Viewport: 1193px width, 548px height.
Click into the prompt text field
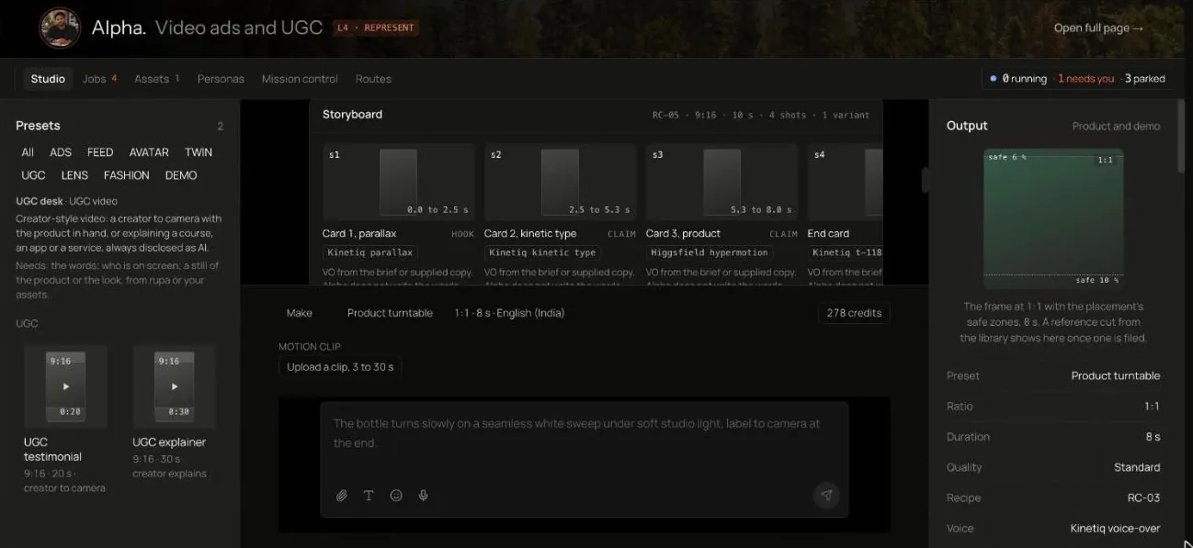(584, 441)
